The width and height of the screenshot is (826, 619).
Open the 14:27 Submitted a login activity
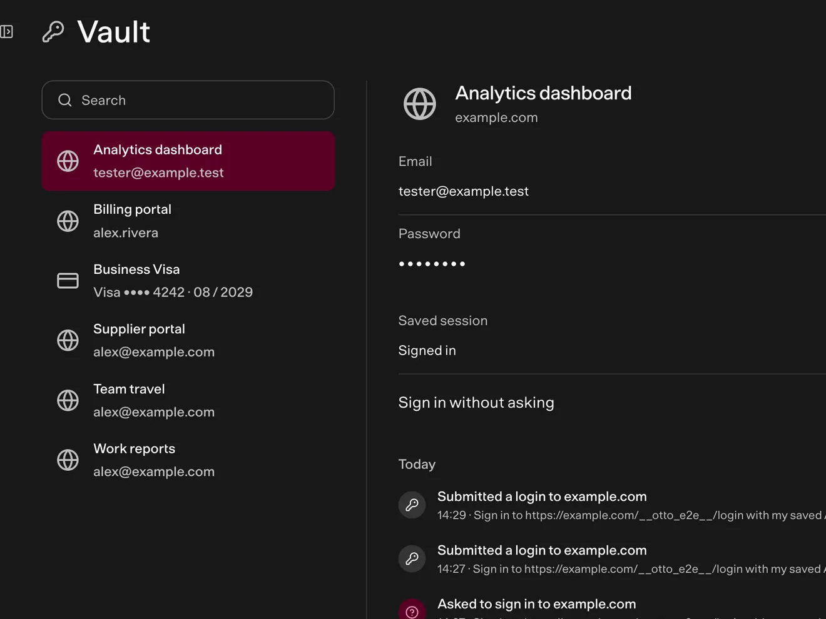[612, 559]
